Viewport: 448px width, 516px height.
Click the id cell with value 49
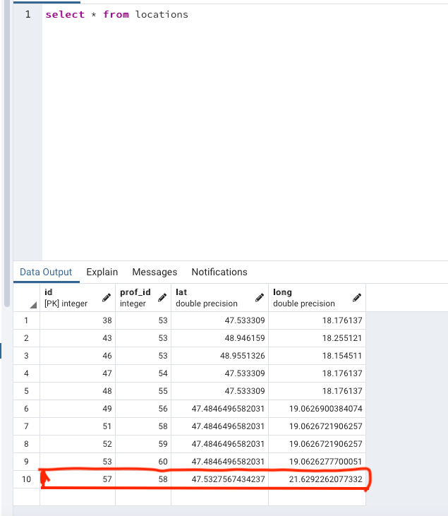(78, 409)
